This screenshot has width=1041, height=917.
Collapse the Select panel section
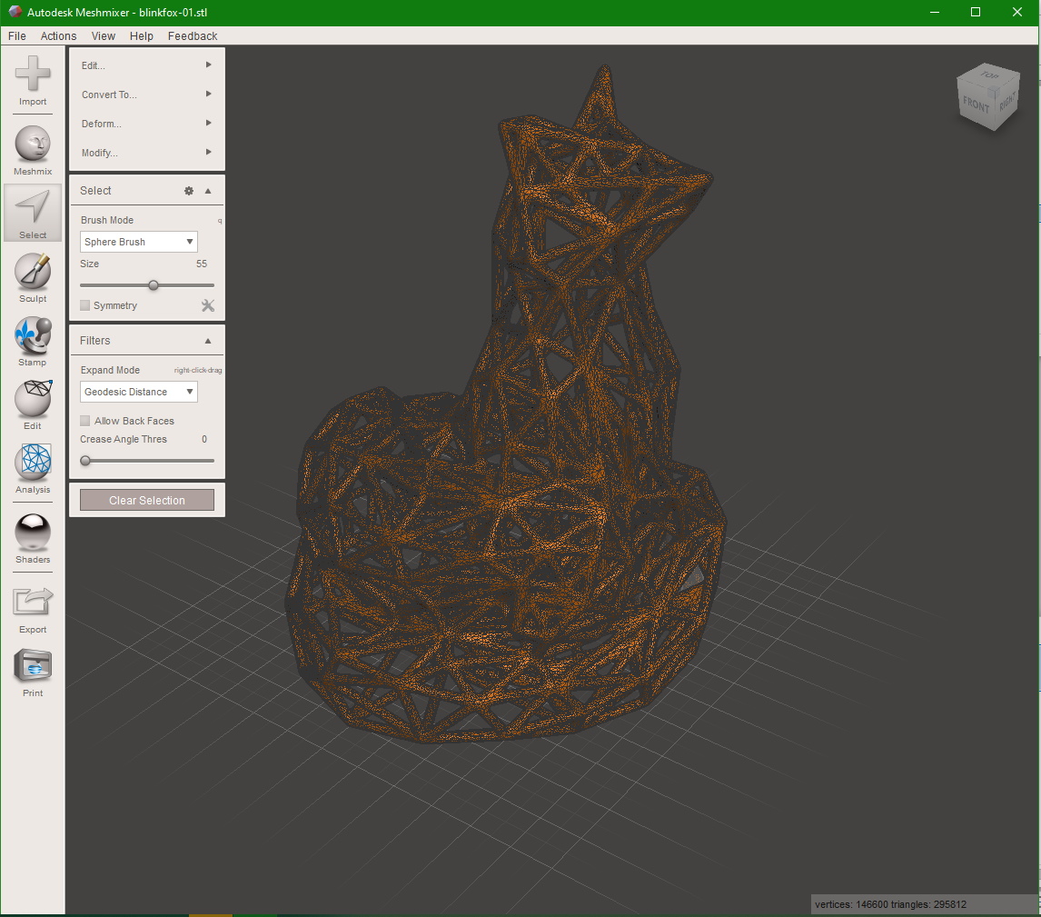click(x=208, y=191)
